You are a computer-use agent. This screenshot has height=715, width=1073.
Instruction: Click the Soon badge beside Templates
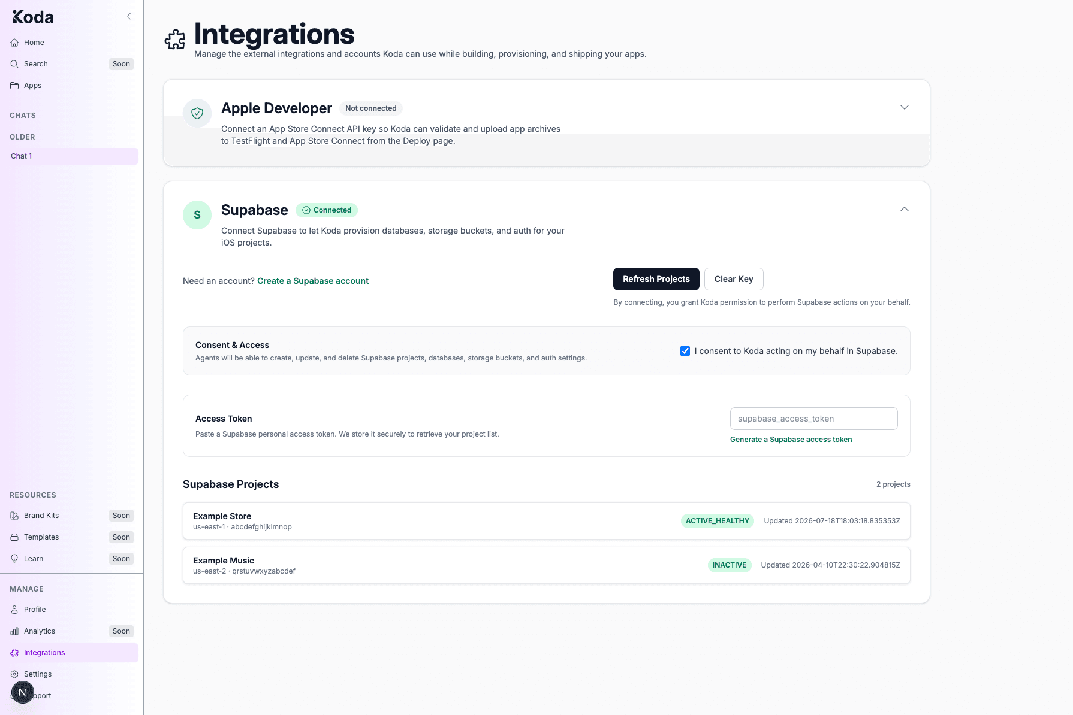(121, 537)
